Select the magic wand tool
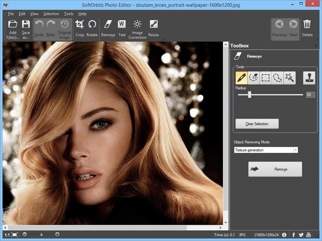 289,77
